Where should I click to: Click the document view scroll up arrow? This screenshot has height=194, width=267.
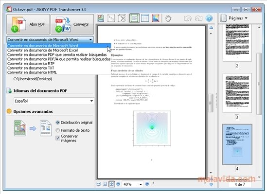tap(211, 34)
